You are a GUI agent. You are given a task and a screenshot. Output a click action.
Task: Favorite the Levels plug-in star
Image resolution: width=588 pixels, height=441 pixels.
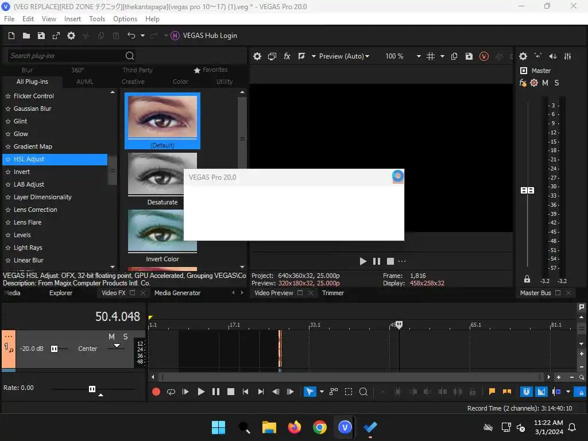[8, 235]
